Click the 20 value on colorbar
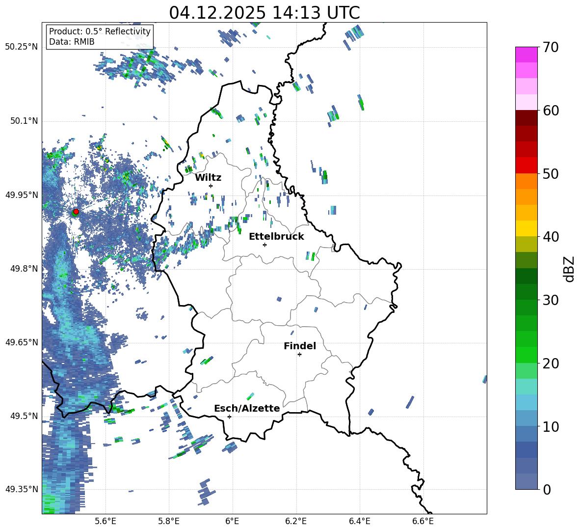 tap(551, 363)
